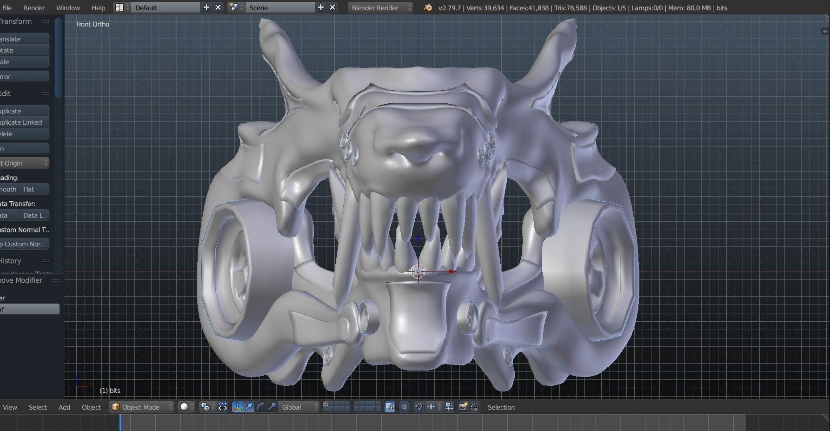Viewport: 830px width, 431px height.
Task: Click the Translate button
Action: click(24, 39)
